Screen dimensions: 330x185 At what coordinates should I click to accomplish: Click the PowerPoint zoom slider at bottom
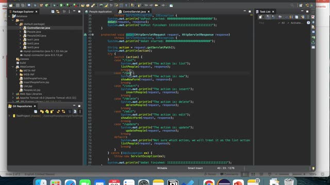point(290,174)
